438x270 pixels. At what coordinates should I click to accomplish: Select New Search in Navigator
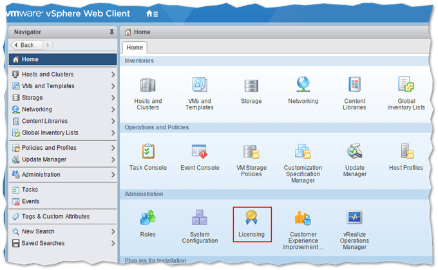point(63,231)
